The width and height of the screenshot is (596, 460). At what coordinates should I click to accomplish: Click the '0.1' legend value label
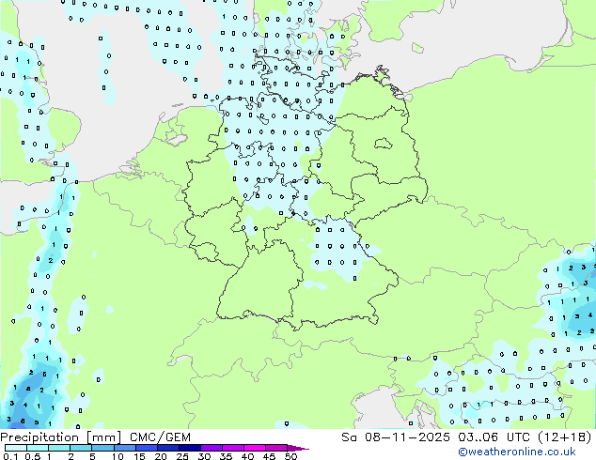click(x=10, y=456)
